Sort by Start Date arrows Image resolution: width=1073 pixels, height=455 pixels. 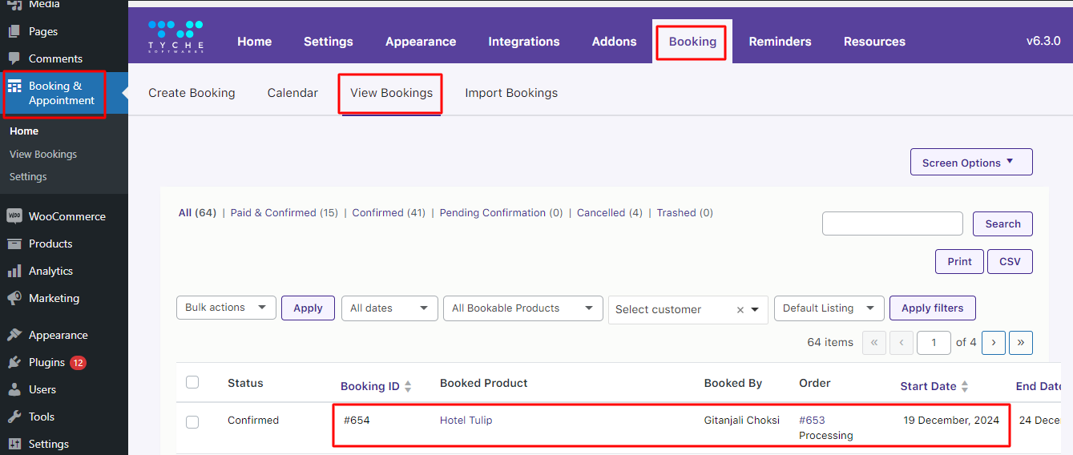[x=965, y=386]
